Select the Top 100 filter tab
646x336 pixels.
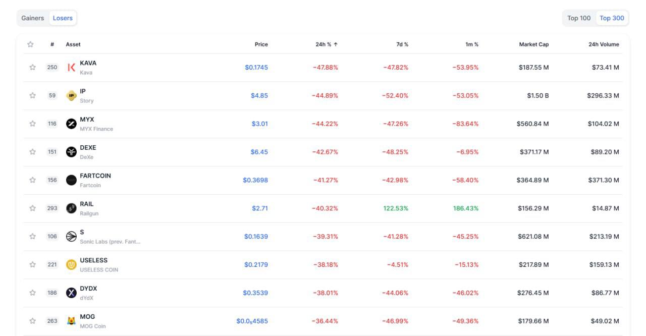[579, 18]
